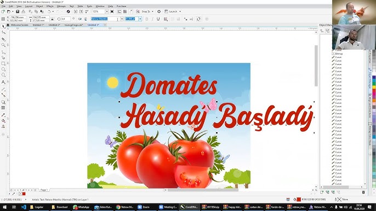This screenshot has height=211, width=376.
Task: Expand the Open file dropdown arrow
Action: click(13, 11)
